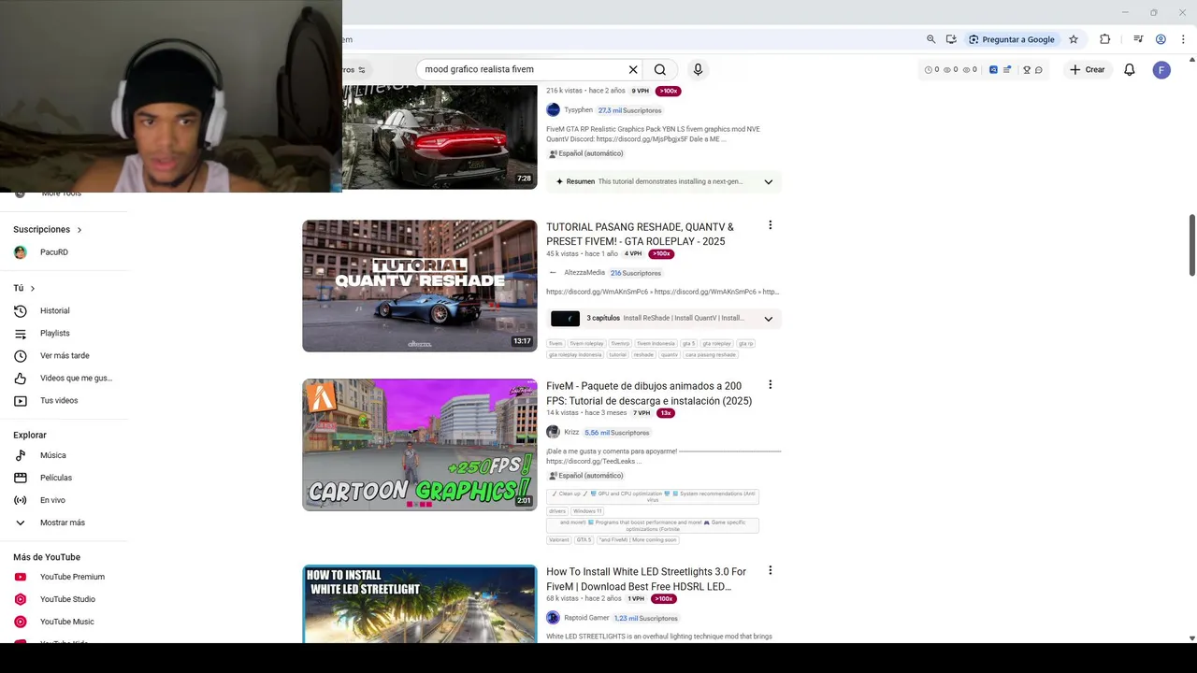1197x673 pixels.
Task: Expand the Tú section chevron
Action: (33, 289)
